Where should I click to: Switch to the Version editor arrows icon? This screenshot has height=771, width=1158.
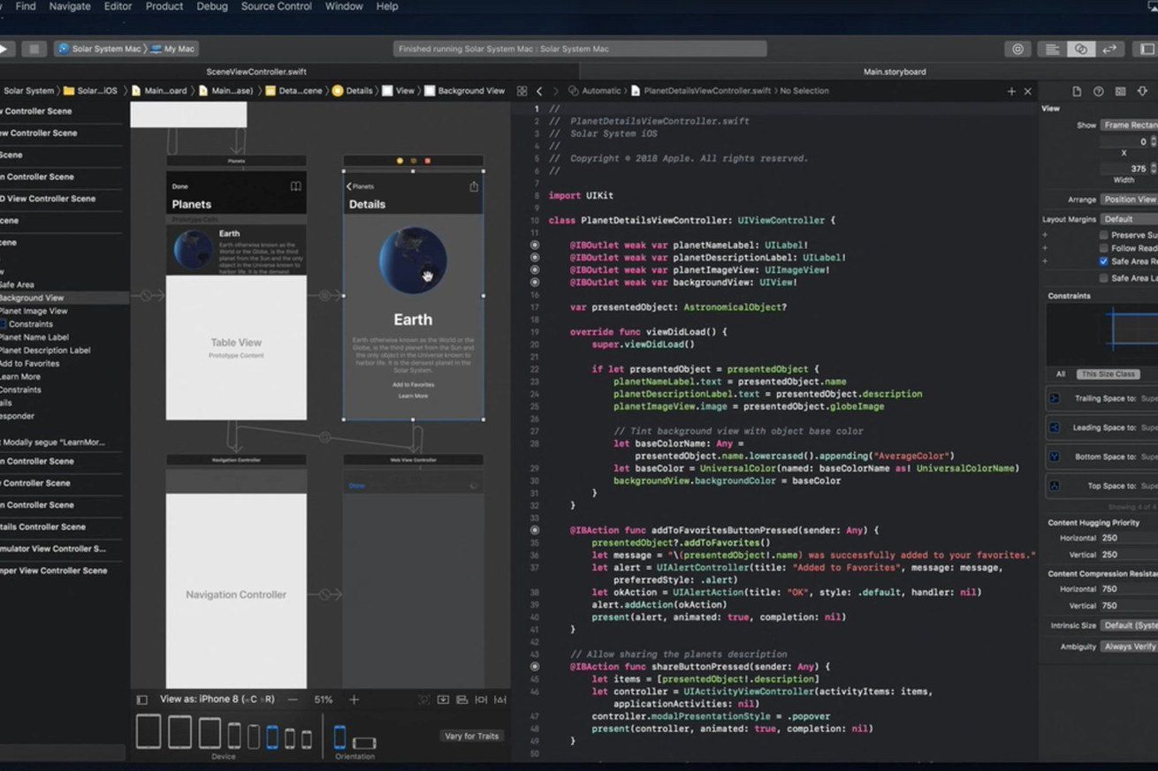click(x=1109, y=49)
